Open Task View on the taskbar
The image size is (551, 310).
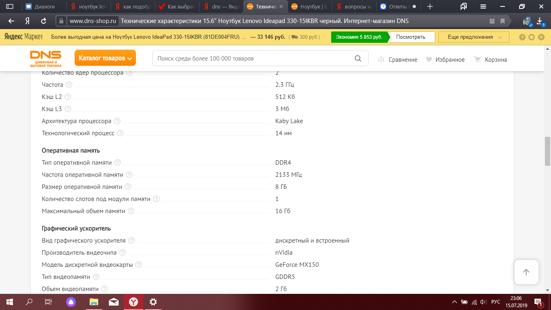coord(48,302)
